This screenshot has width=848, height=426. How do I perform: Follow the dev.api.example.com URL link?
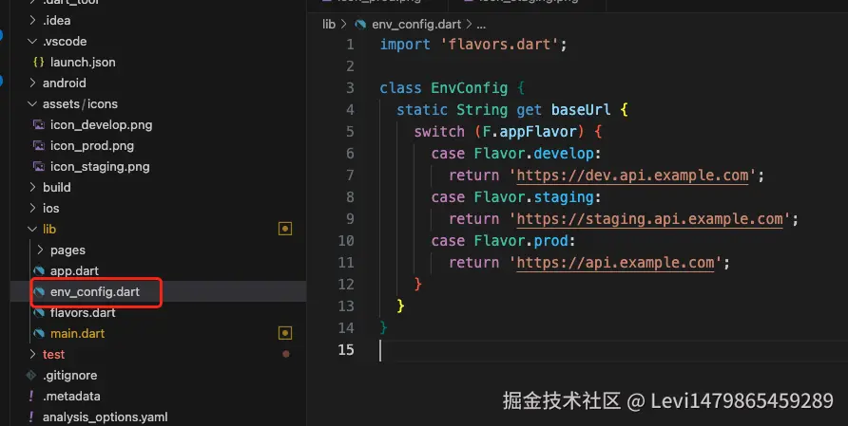pyautogui.click(x=632, y=176)
